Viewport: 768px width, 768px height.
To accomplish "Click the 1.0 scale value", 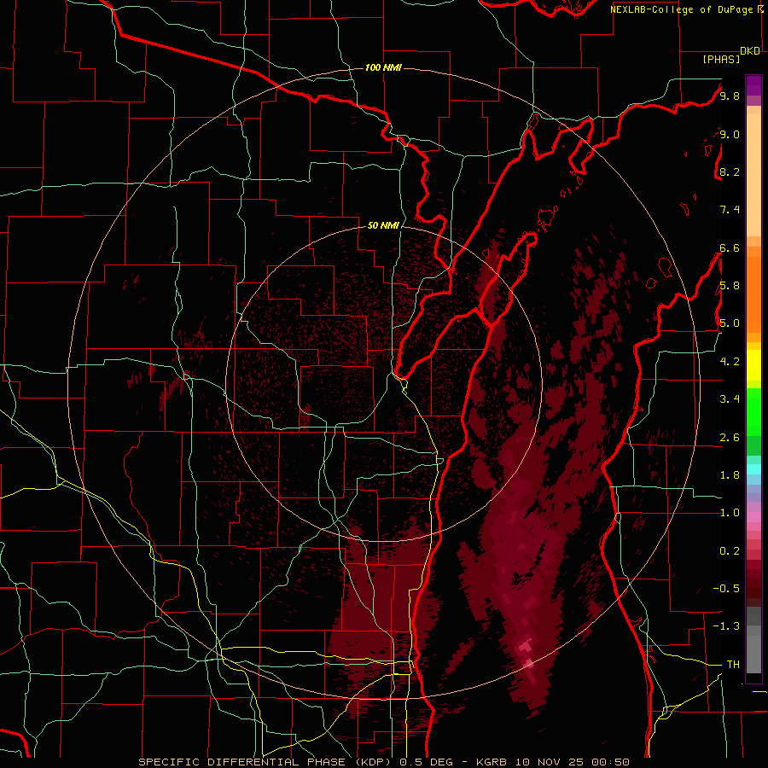I will [x=730, y=513].
